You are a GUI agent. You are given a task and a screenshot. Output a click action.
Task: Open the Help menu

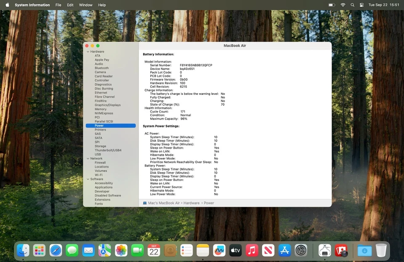tap(102, 5)
